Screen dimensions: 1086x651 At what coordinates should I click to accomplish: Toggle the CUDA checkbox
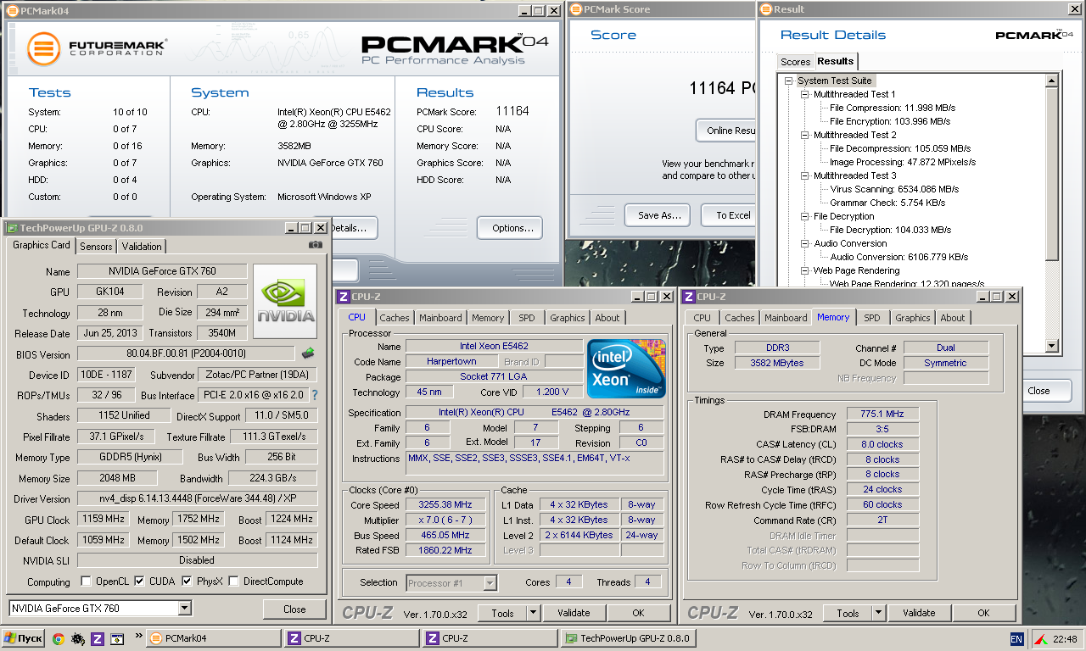(x=139, y=581)
